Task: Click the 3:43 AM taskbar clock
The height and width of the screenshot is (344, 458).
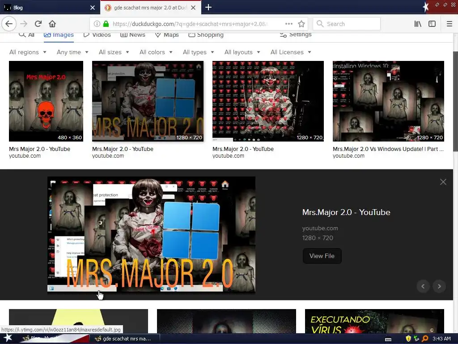Action: coord(441,339)
